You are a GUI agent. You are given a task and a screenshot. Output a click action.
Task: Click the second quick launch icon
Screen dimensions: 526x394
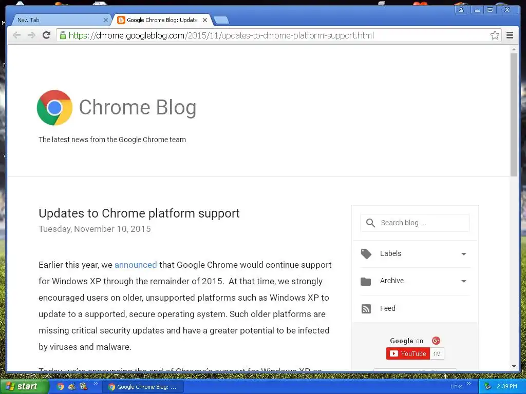(x=72, y=387)
